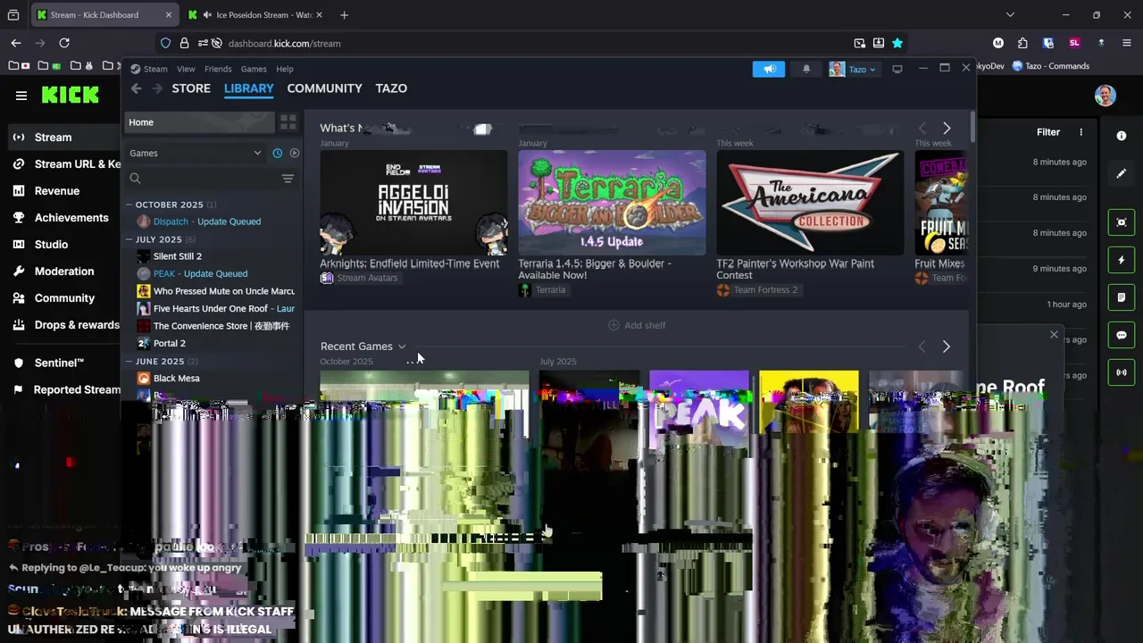Focus the Steam library search field

[202, 179]
